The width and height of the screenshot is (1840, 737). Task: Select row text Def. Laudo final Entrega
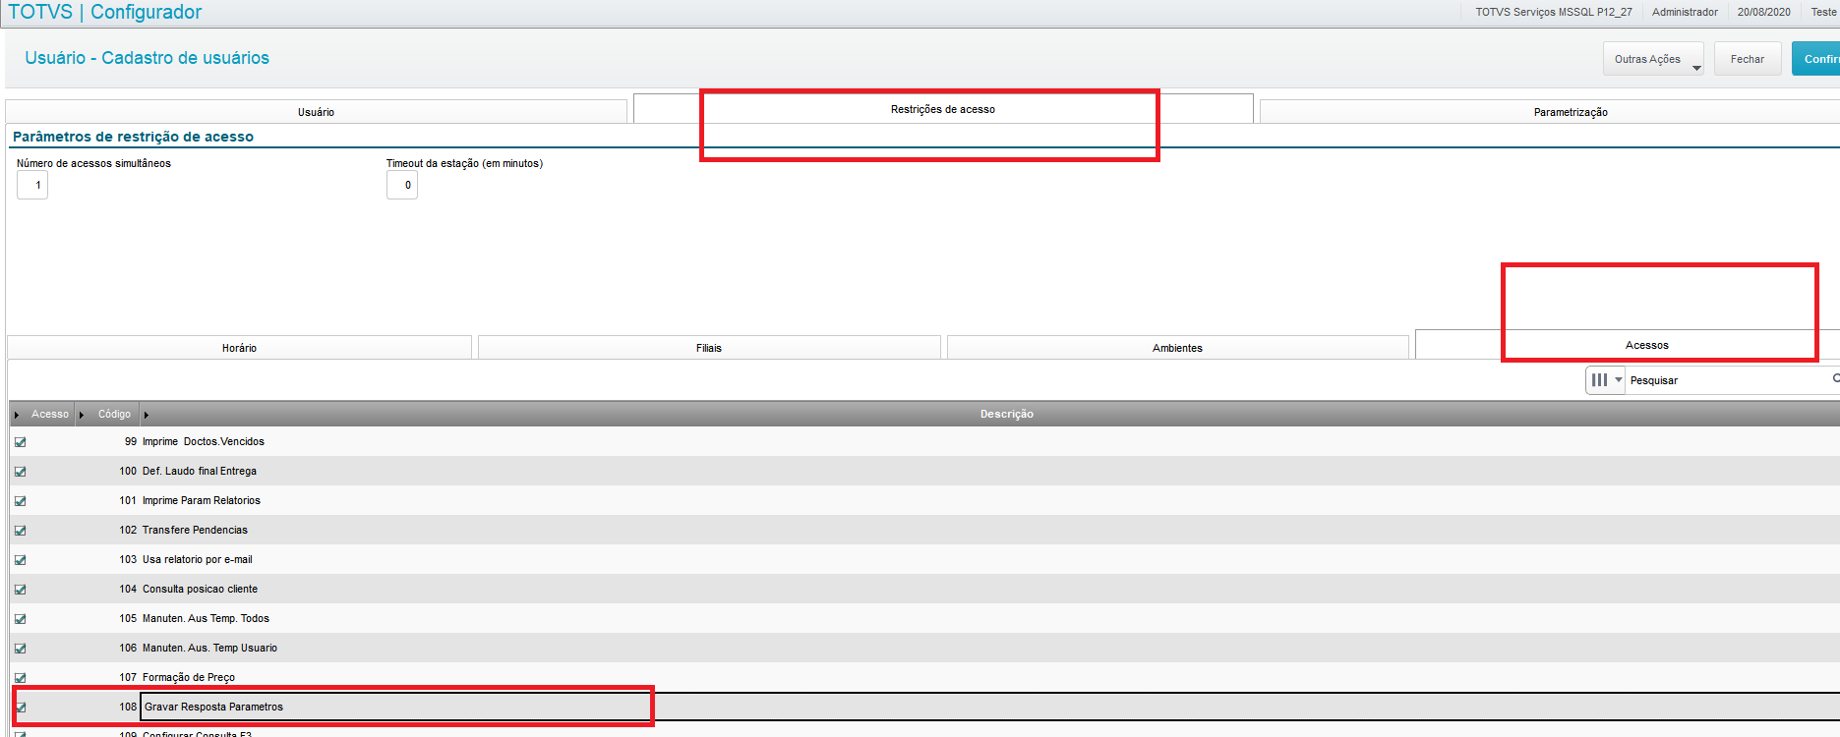200,471
